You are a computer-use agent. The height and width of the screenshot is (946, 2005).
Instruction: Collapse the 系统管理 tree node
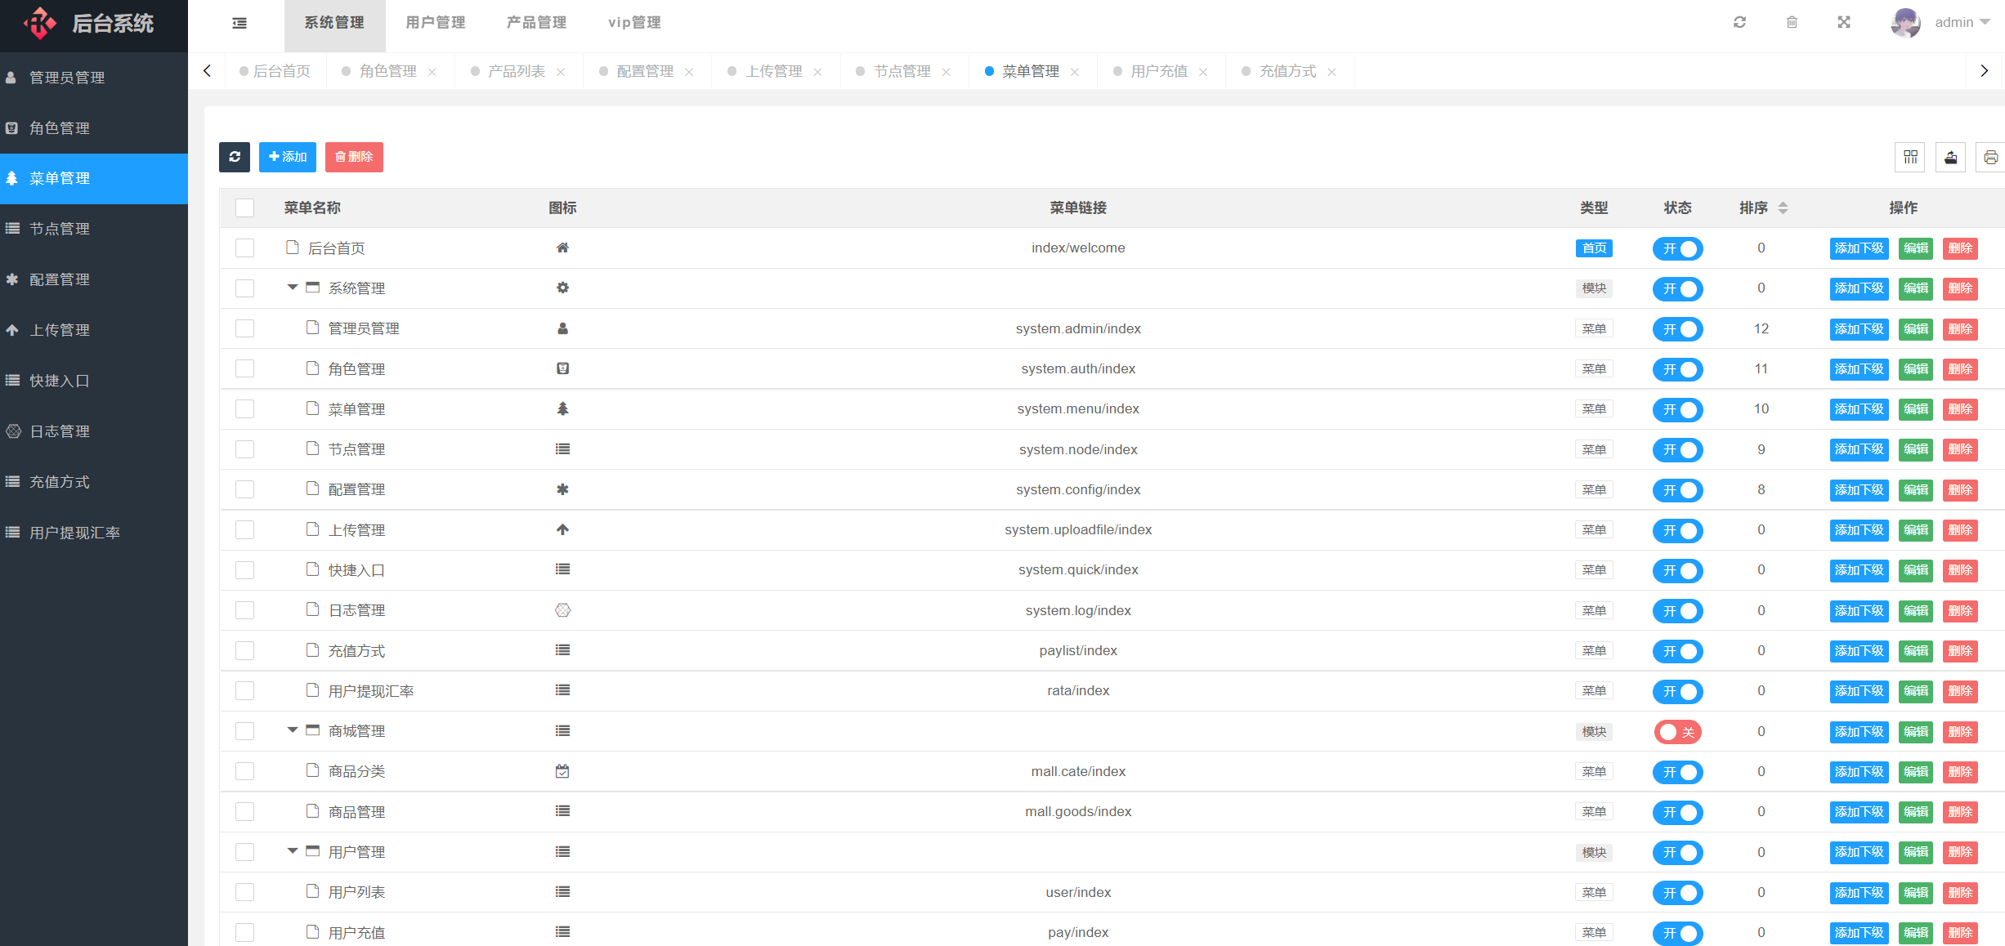pos(292,288)
